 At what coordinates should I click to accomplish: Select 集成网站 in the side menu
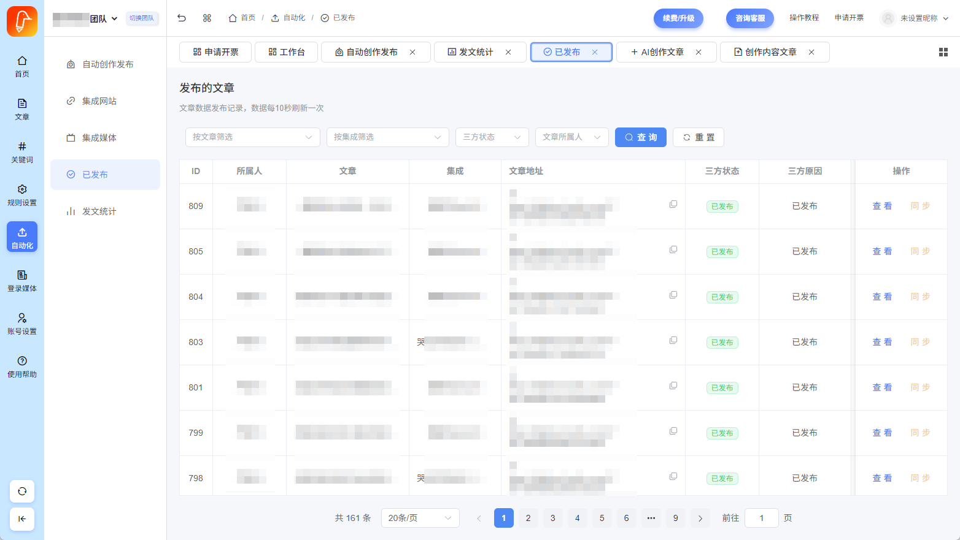point(99,101)
